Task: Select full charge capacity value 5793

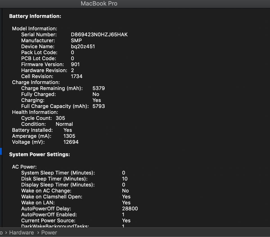Action: (x=99, y=106)
